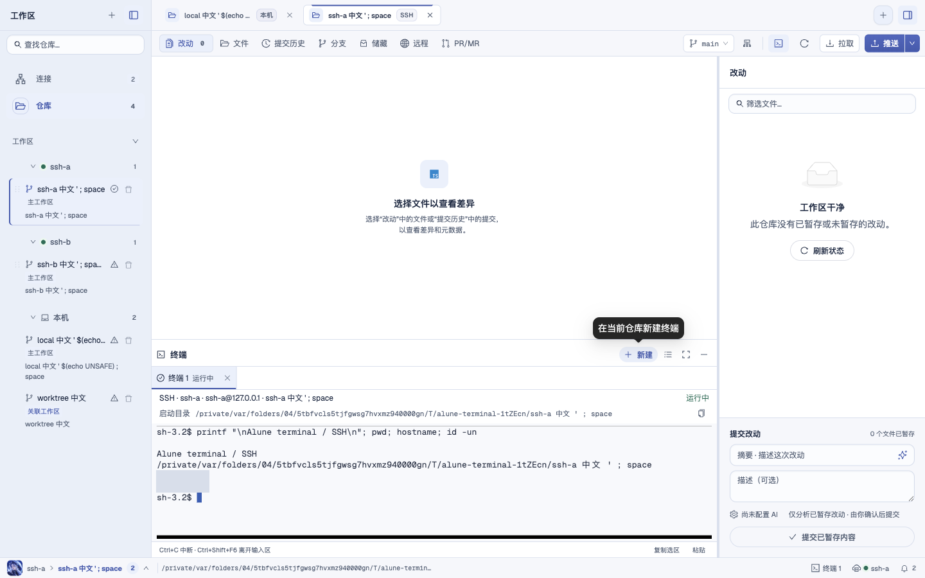Delete the ssh-a 中文 worktree with trash icon
Screen dimensions: 925x578
pos(128,189)
